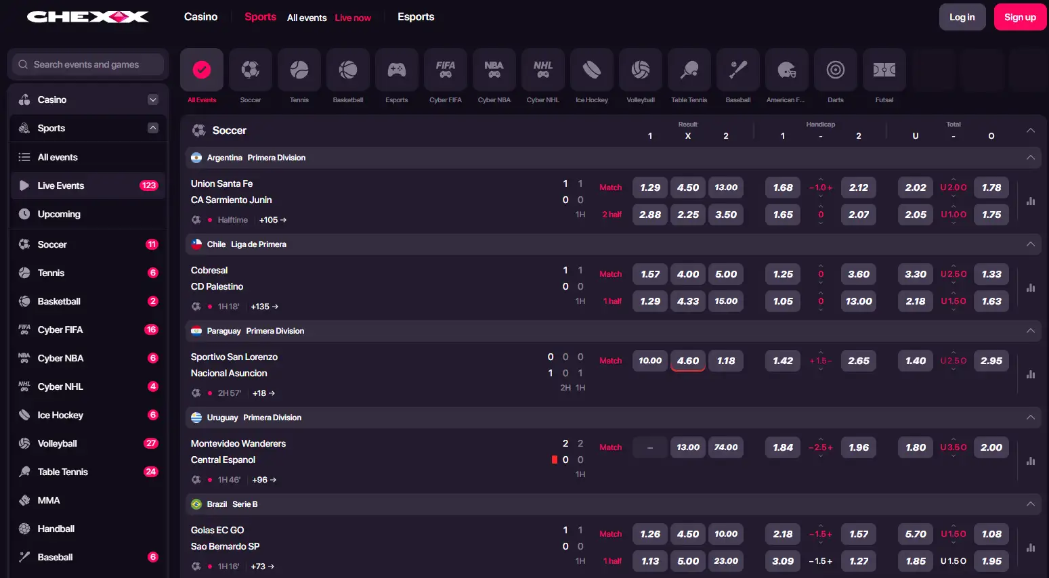Select the Volleyball category icon
Image resolution: width=1049 pixels, height=578 pixels.
click(x=641, y=70)
